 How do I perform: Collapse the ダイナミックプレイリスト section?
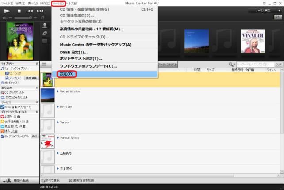tap(37, 112)
